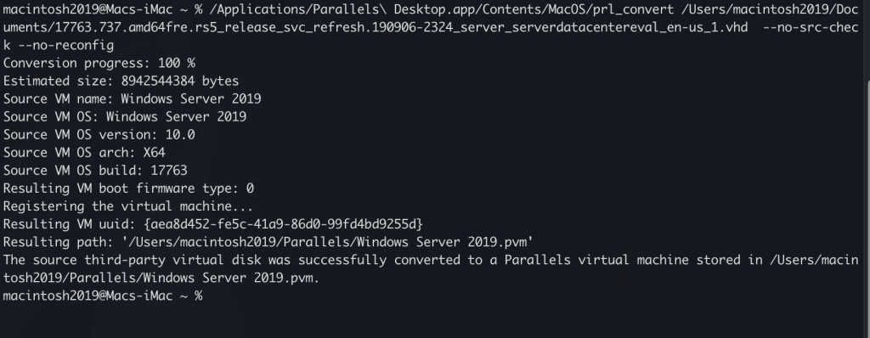The height and width of the screenshot is (338, 870).
Task: Click the '--no-reconfig' option text
Action: click(66, 46)
